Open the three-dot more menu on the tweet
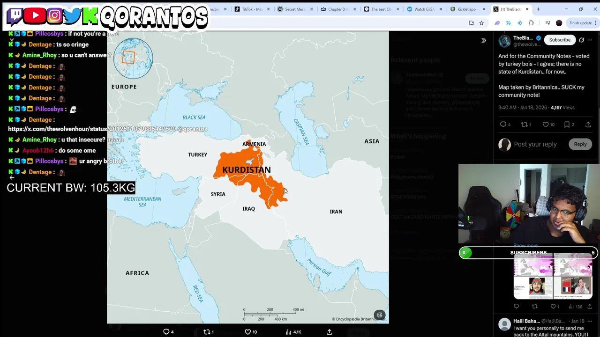Screen dimensions: 600x337 [x=590, y=40]
